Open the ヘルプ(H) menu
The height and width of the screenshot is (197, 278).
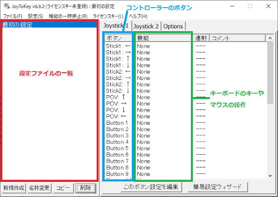point(138,16)
